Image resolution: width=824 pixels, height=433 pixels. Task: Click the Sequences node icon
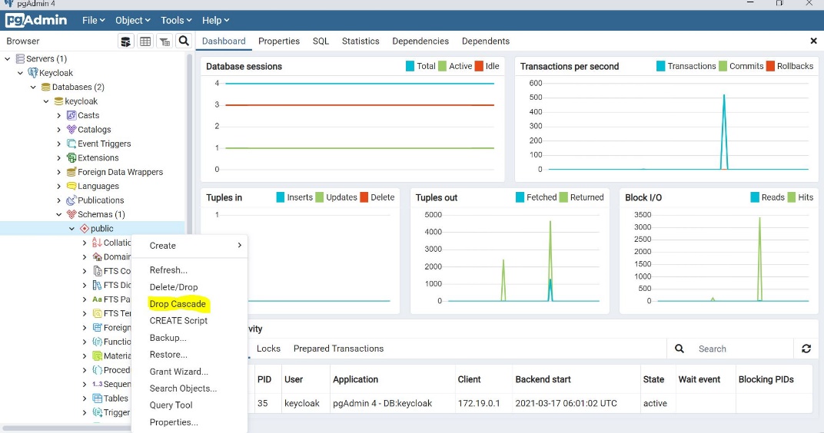point(97,384)
